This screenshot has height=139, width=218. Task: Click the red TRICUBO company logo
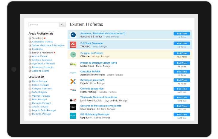point(73,45)
